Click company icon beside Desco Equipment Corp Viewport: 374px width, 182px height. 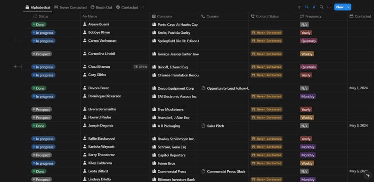click(154, 88)
